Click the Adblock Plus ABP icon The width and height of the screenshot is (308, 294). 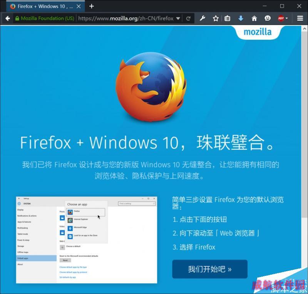pyautogui.click(x=281, y=18)
